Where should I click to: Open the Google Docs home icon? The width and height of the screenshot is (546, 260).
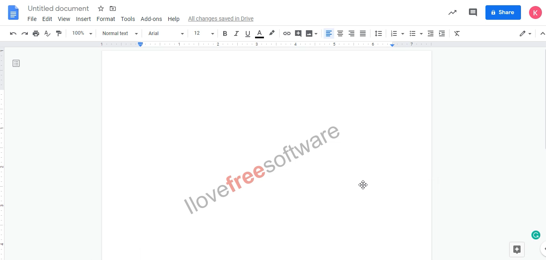coord(13,12)
